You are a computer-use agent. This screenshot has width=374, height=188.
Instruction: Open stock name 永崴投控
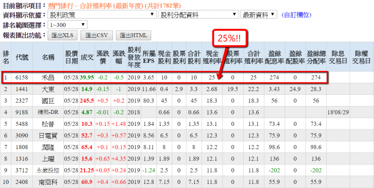[x=48, y=170]
